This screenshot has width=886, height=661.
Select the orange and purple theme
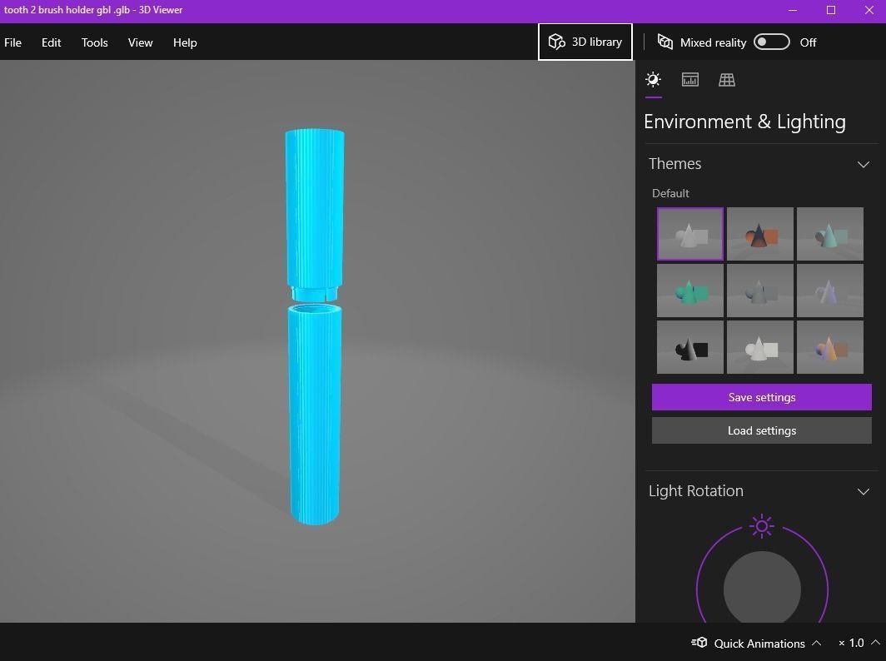[x=830, y=347]
